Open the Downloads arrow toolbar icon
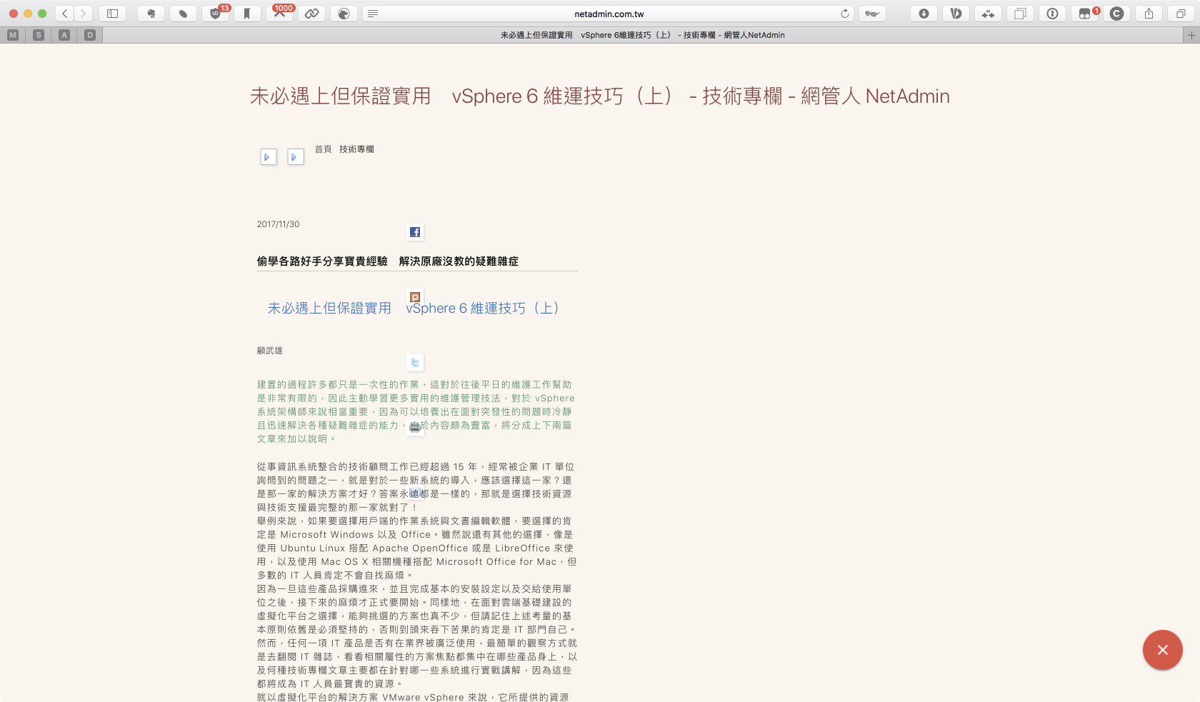The image size is (1200, 702). (x=924, y=14)
